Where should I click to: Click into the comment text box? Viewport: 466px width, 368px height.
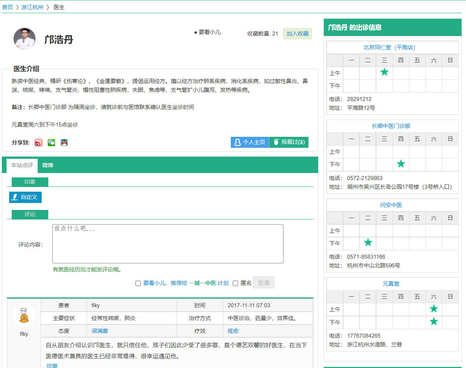tap(168, 244)
